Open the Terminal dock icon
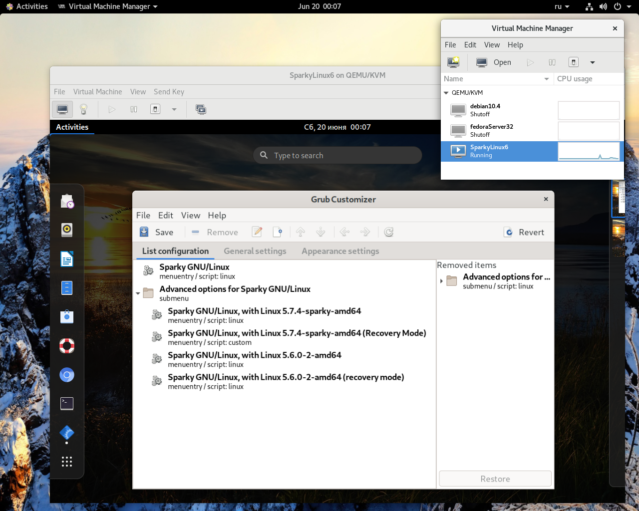 pyautogui.click(x=67, y=404)
